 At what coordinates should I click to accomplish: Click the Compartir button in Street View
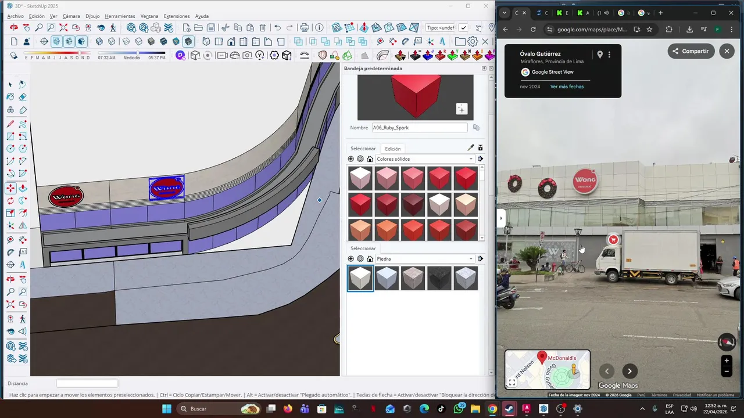tap(691, 51)
